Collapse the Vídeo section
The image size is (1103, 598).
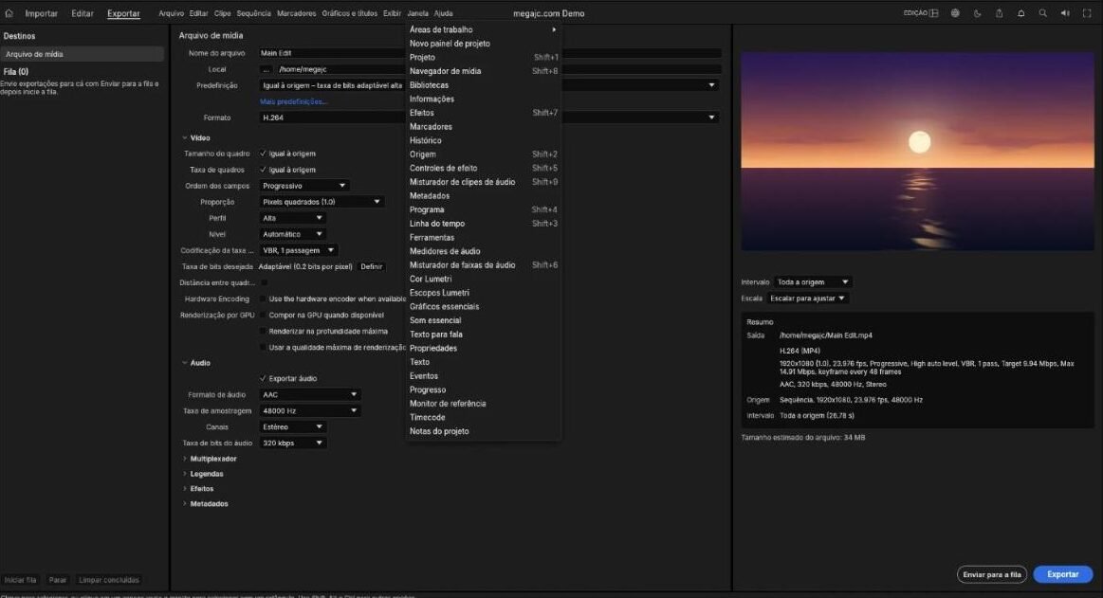(185, 138)
